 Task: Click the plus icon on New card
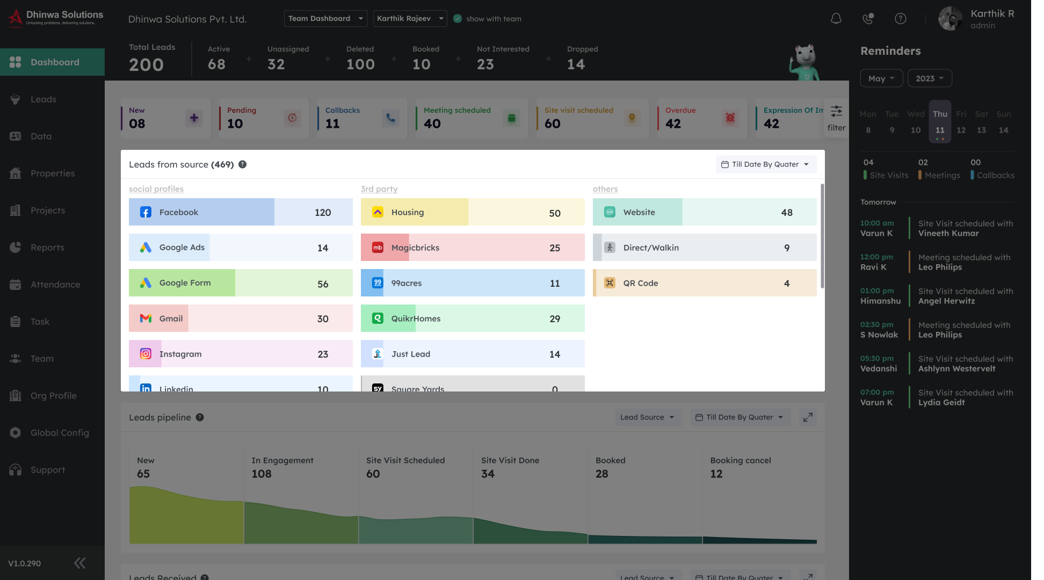click(x=194, y=118)
